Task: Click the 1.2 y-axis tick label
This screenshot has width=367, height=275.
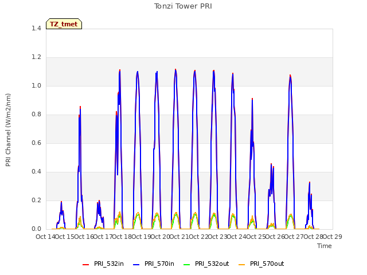Action: [36, 57]
